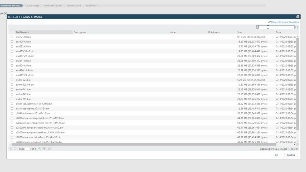Click the firmware search input field

pyautogui.click(x=275, y=27)
